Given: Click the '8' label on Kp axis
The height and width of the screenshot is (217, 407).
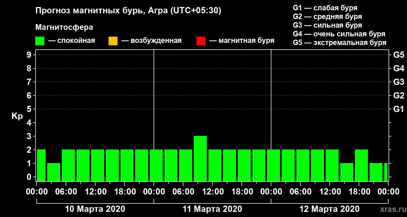Looking at the screenshot, I should [x=30, y=68].
